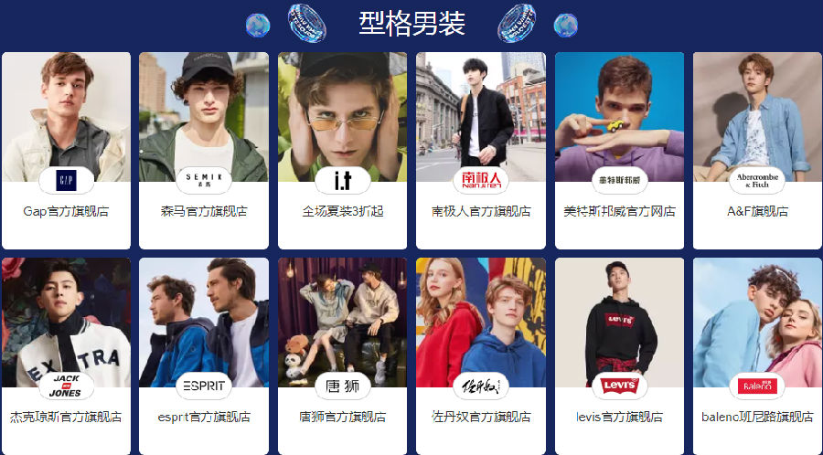Viewport: 823px width, 455px height.
Task: Open the Abercrombie & Fitch logo badge
Action: click(757, 180)
